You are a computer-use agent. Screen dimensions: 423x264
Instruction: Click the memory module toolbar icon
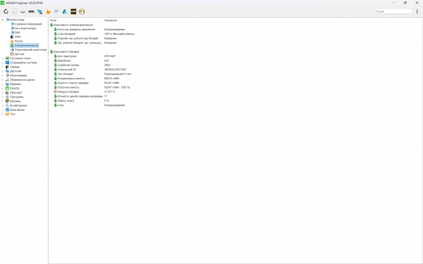pos(31,11)
